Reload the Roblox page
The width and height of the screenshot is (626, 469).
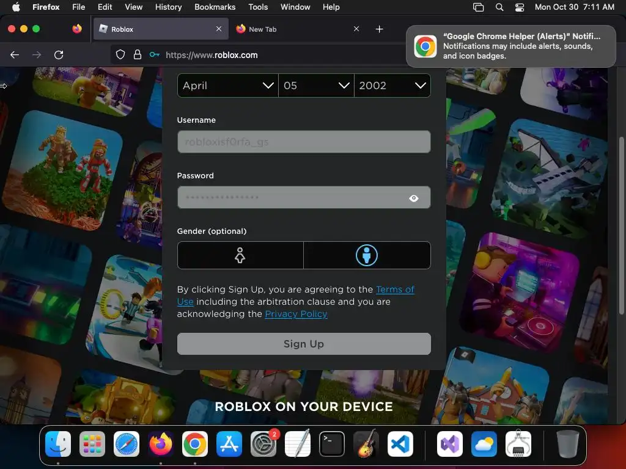coord(59,54)
